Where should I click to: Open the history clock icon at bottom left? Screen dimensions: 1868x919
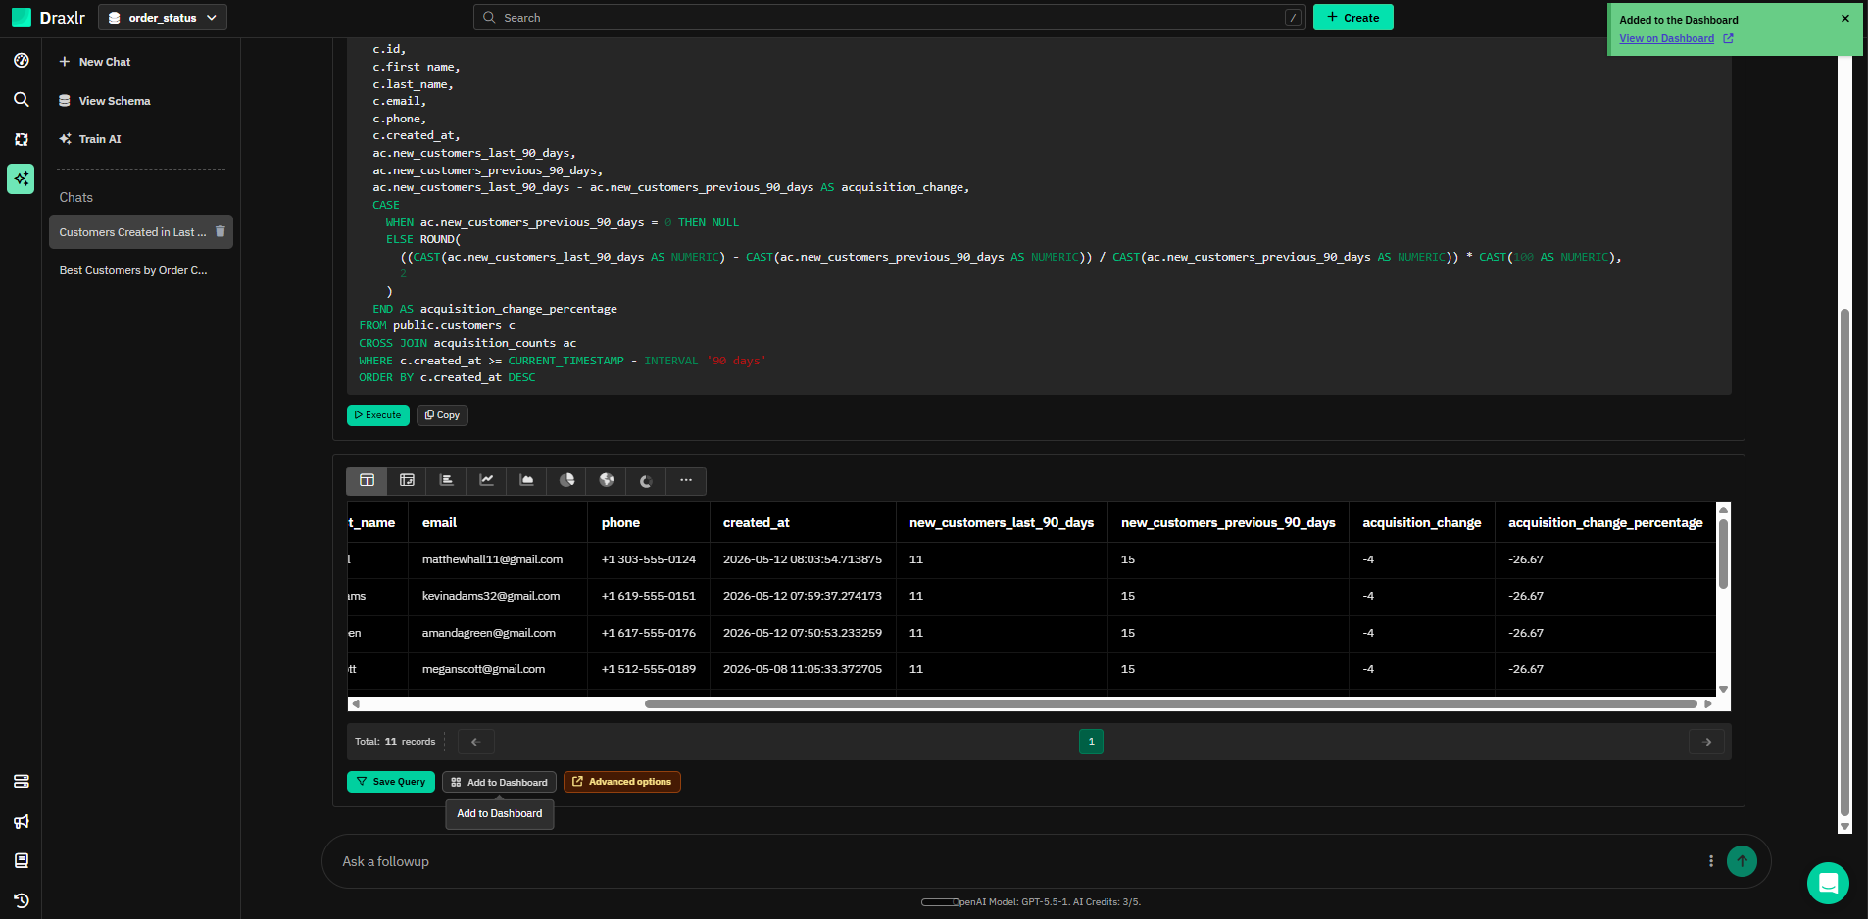(x=21, y=900)
